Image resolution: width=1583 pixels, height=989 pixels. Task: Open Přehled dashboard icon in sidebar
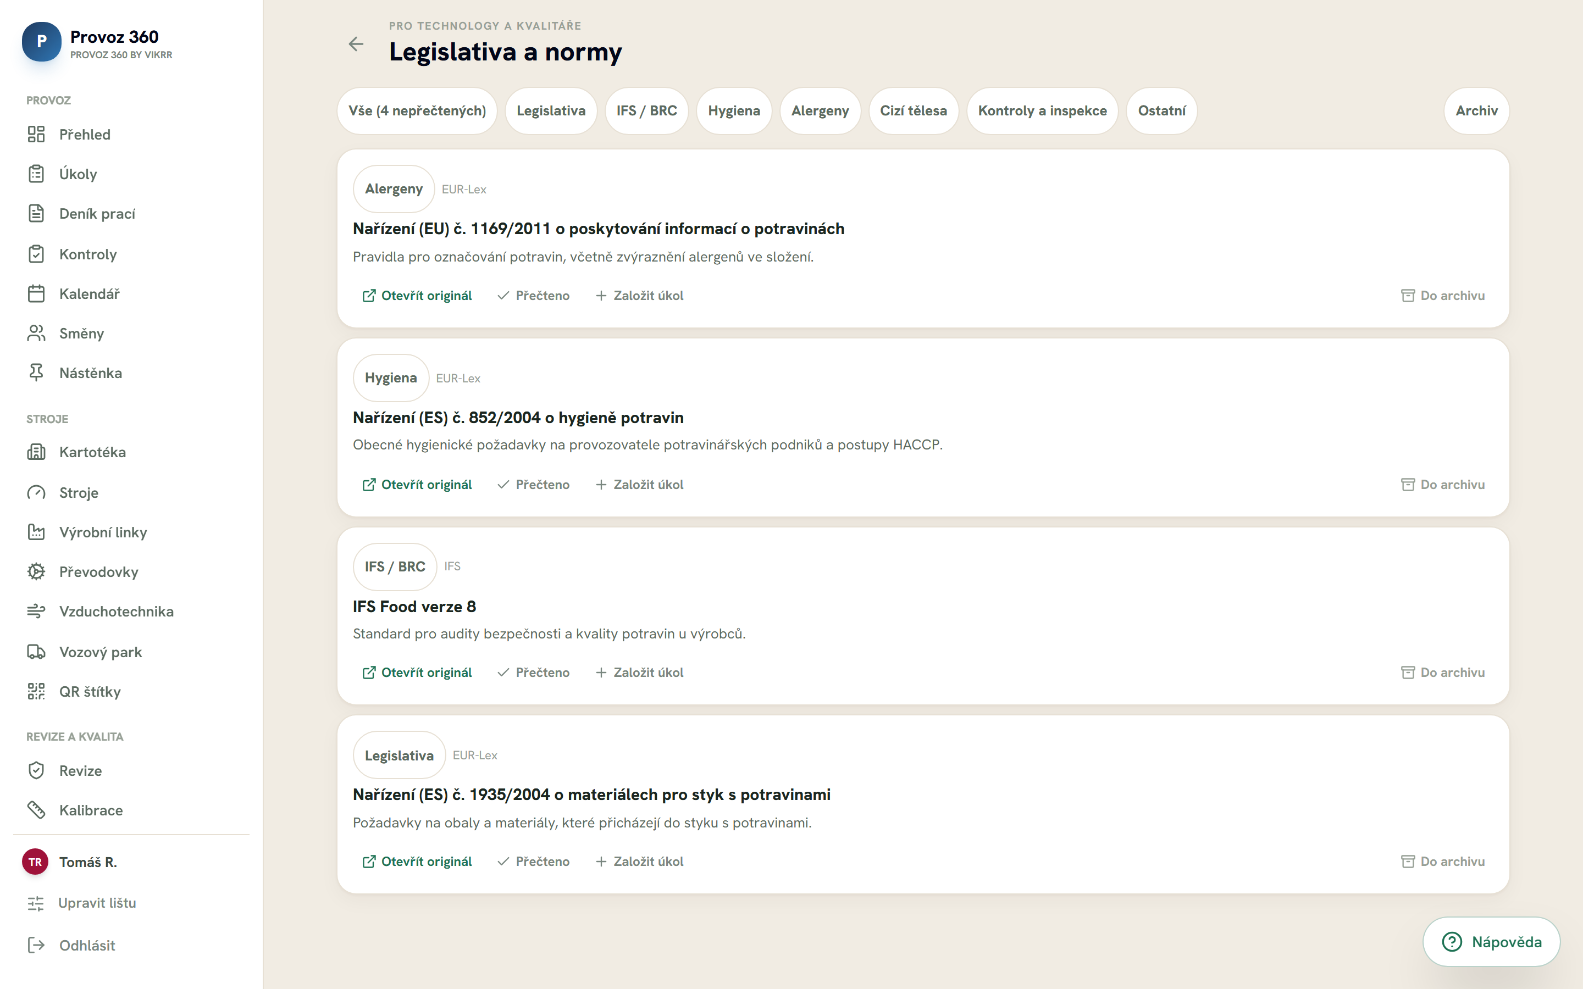pyautogui.click(x=36, y=134)
